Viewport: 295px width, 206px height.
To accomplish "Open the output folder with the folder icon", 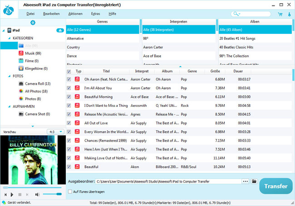I will point(254,181).
